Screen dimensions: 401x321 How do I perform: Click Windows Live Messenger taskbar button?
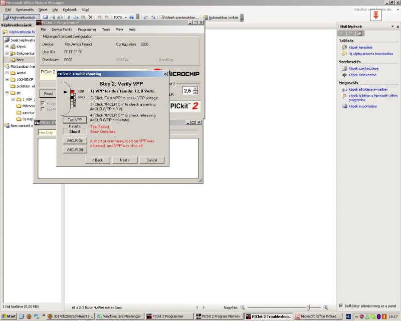pos(119,316)
